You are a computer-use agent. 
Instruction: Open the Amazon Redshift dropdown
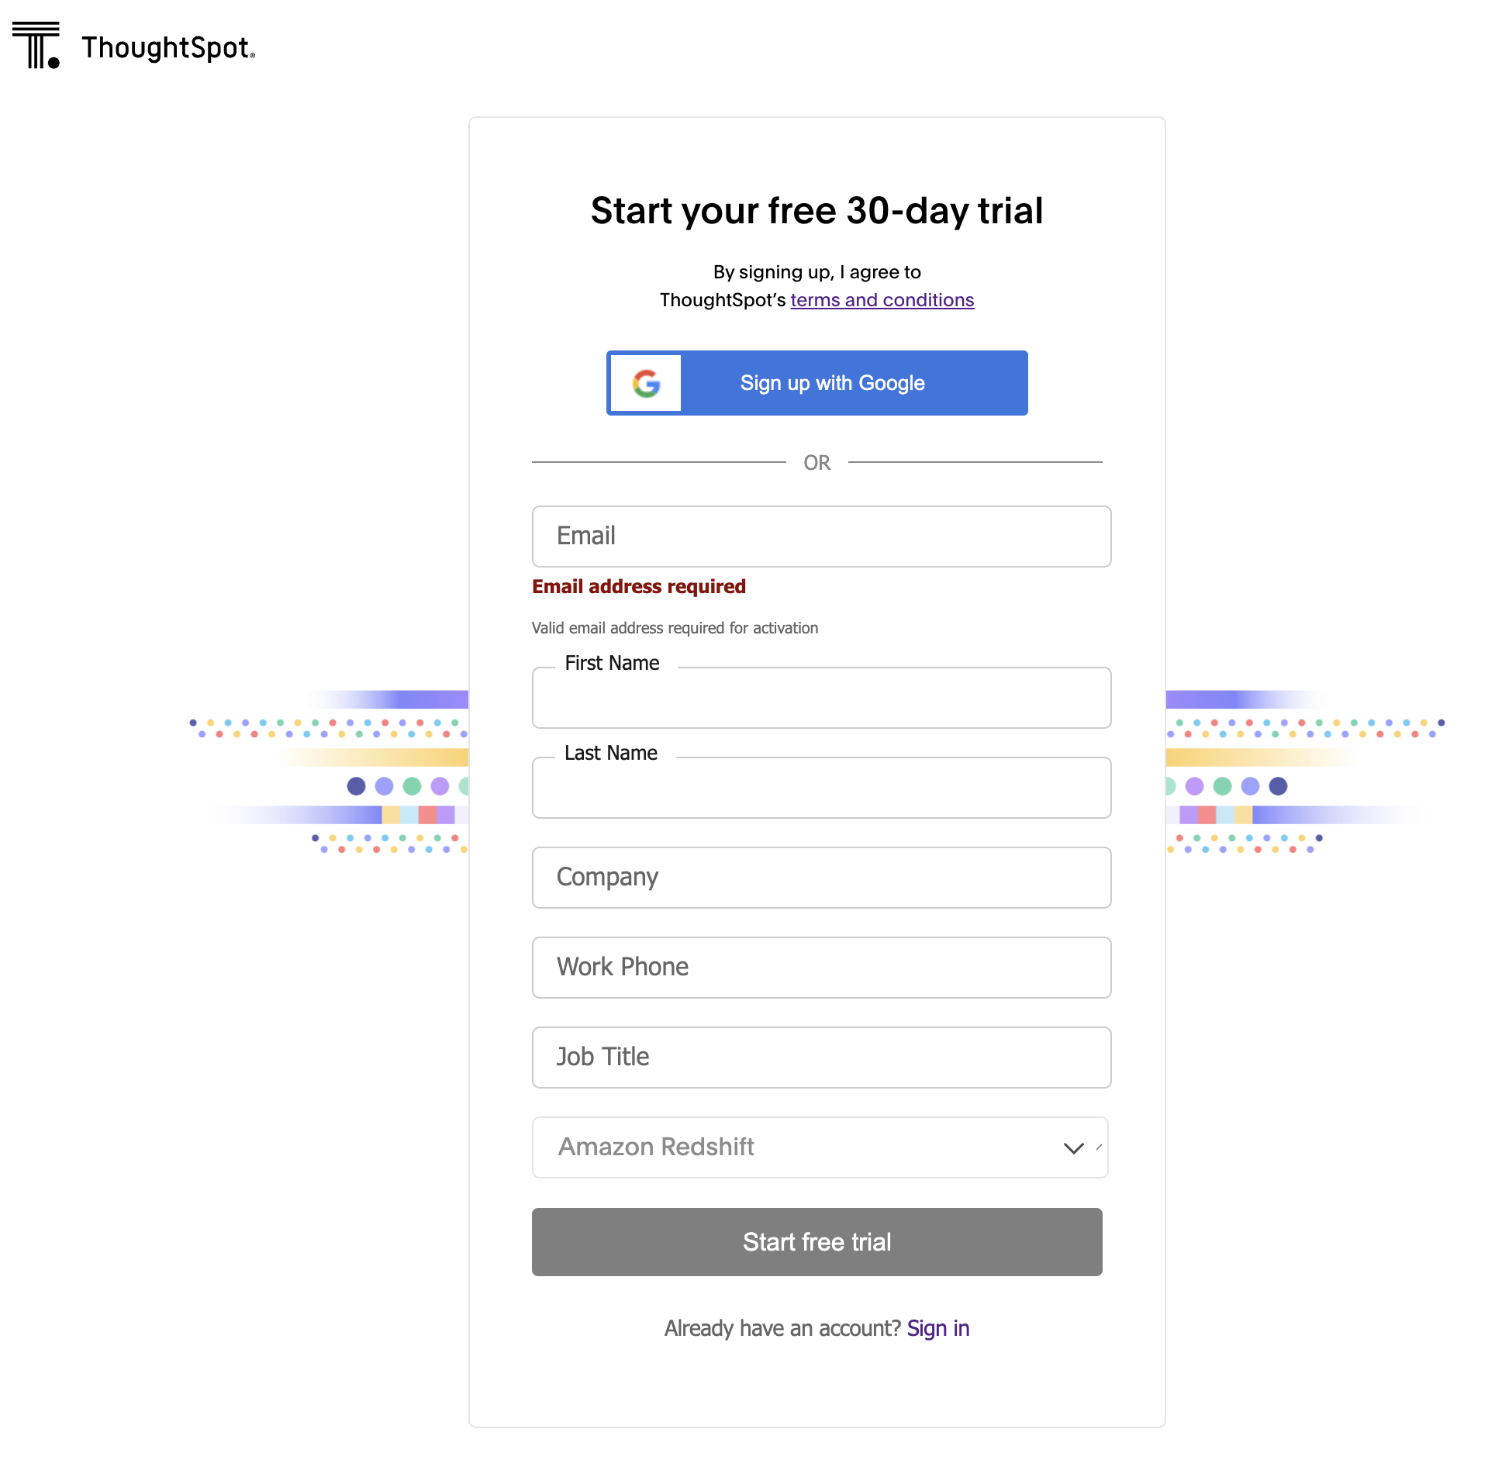click(x=820, y=1147)
